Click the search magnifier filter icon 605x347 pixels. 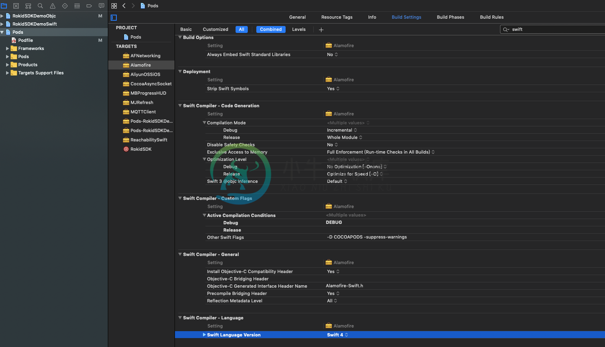point(506,29)
